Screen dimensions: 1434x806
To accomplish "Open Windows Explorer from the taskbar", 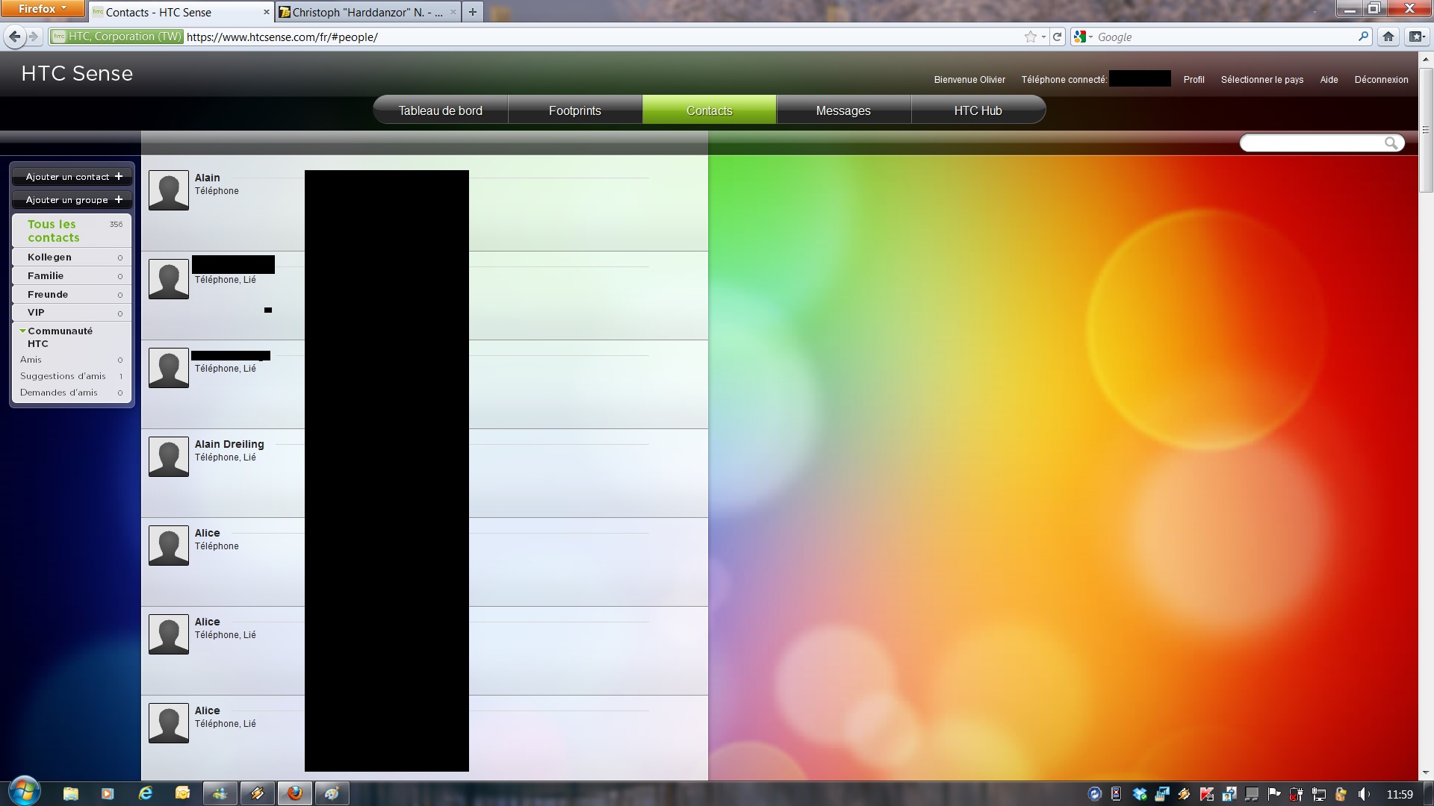I will (x=70, y=793).
